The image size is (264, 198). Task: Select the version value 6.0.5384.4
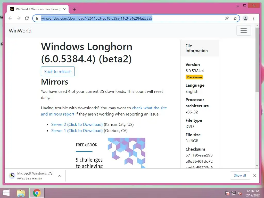[195, 71]
